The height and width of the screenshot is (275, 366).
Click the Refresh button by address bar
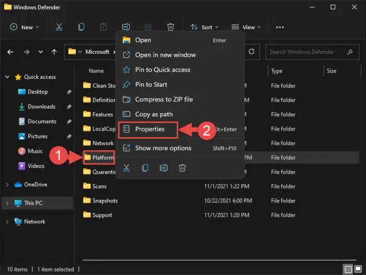coord(251,52)
